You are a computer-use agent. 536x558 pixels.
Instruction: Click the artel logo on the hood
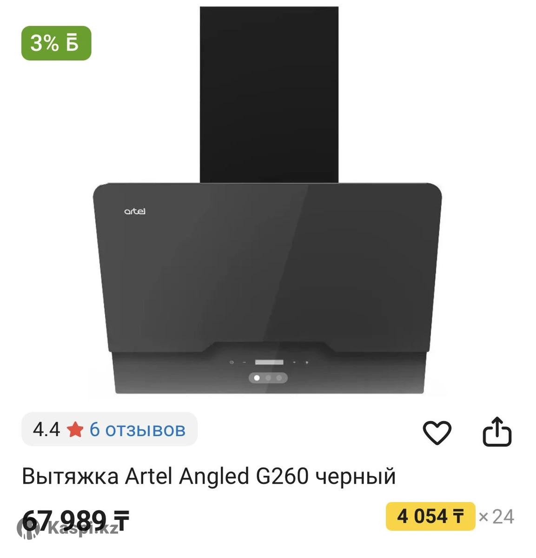tap(135, 211)
